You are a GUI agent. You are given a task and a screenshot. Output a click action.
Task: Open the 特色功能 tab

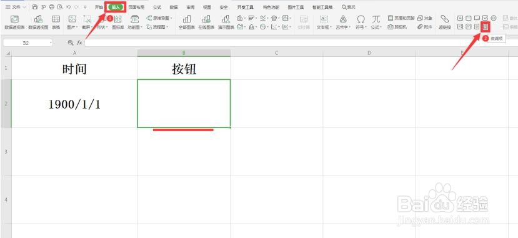pyautogui.click(x=271, y=7)
